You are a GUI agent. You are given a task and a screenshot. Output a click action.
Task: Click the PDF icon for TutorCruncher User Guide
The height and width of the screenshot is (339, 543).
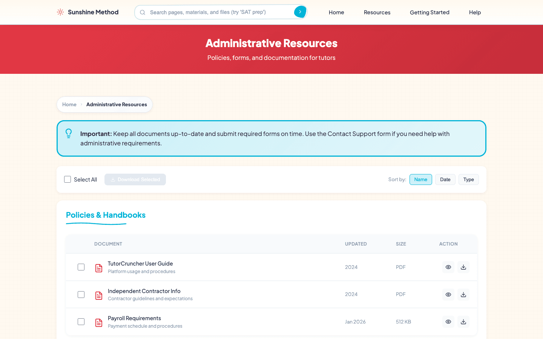98,268
